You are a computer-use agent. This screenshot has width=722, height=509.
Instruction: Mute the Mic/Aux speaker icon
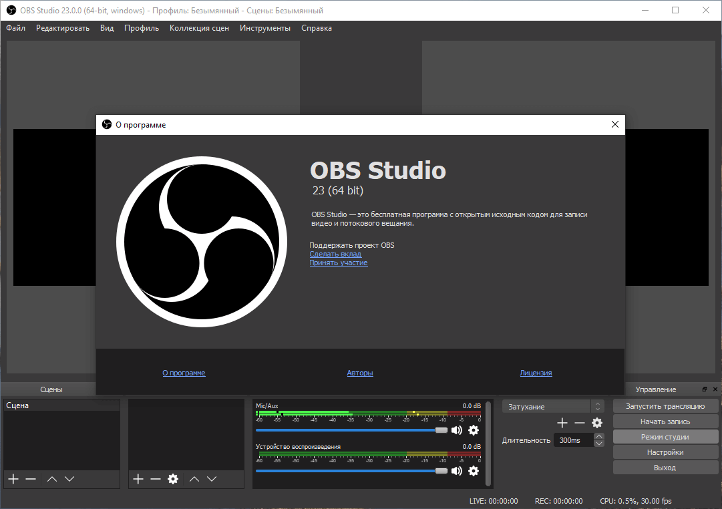tap(457, 430)
